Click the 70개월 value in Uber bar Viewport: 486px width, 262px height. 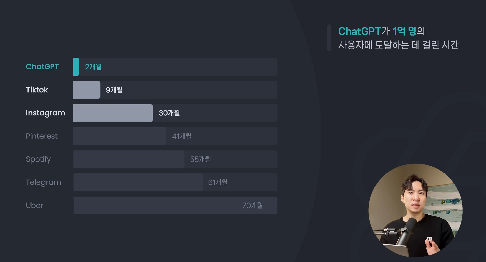pos(253,205)
